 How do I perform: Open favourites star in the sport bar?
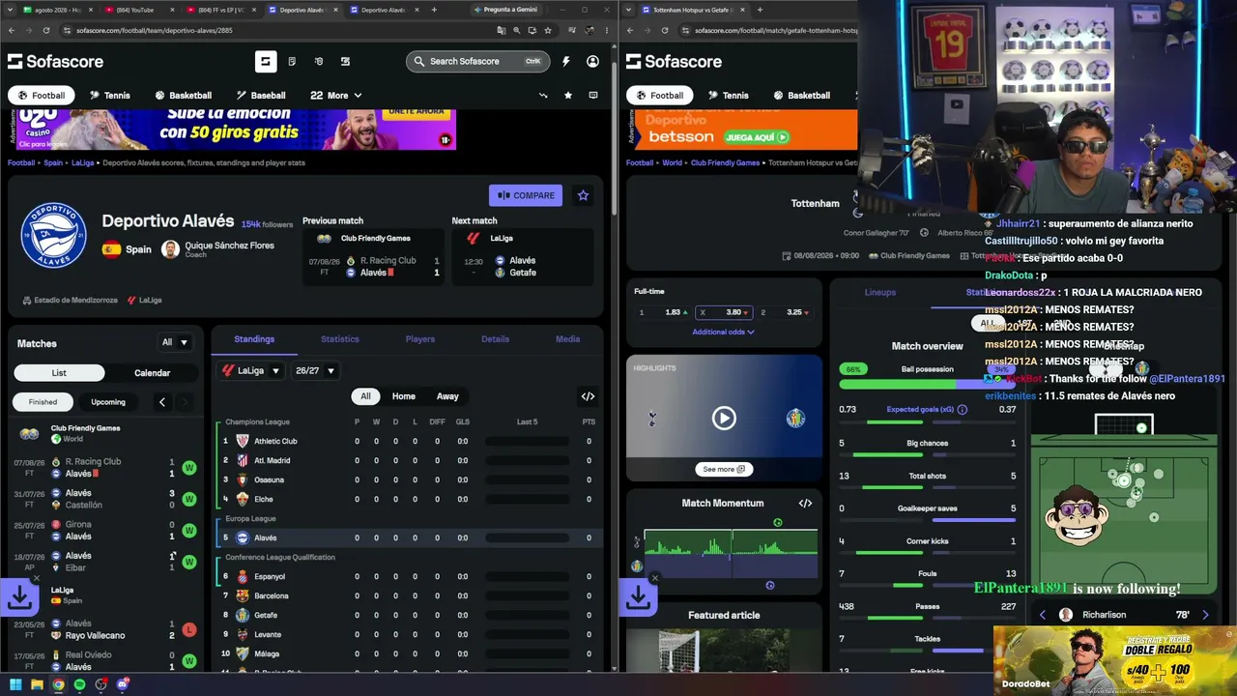[x=568, y=96]
